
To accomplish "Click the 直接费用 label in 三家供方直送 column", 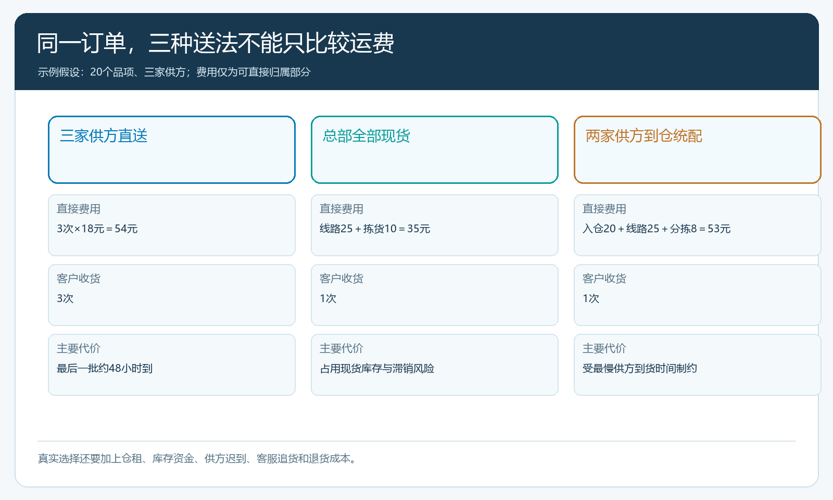I will pyautogui.click(x=79, y=209).
